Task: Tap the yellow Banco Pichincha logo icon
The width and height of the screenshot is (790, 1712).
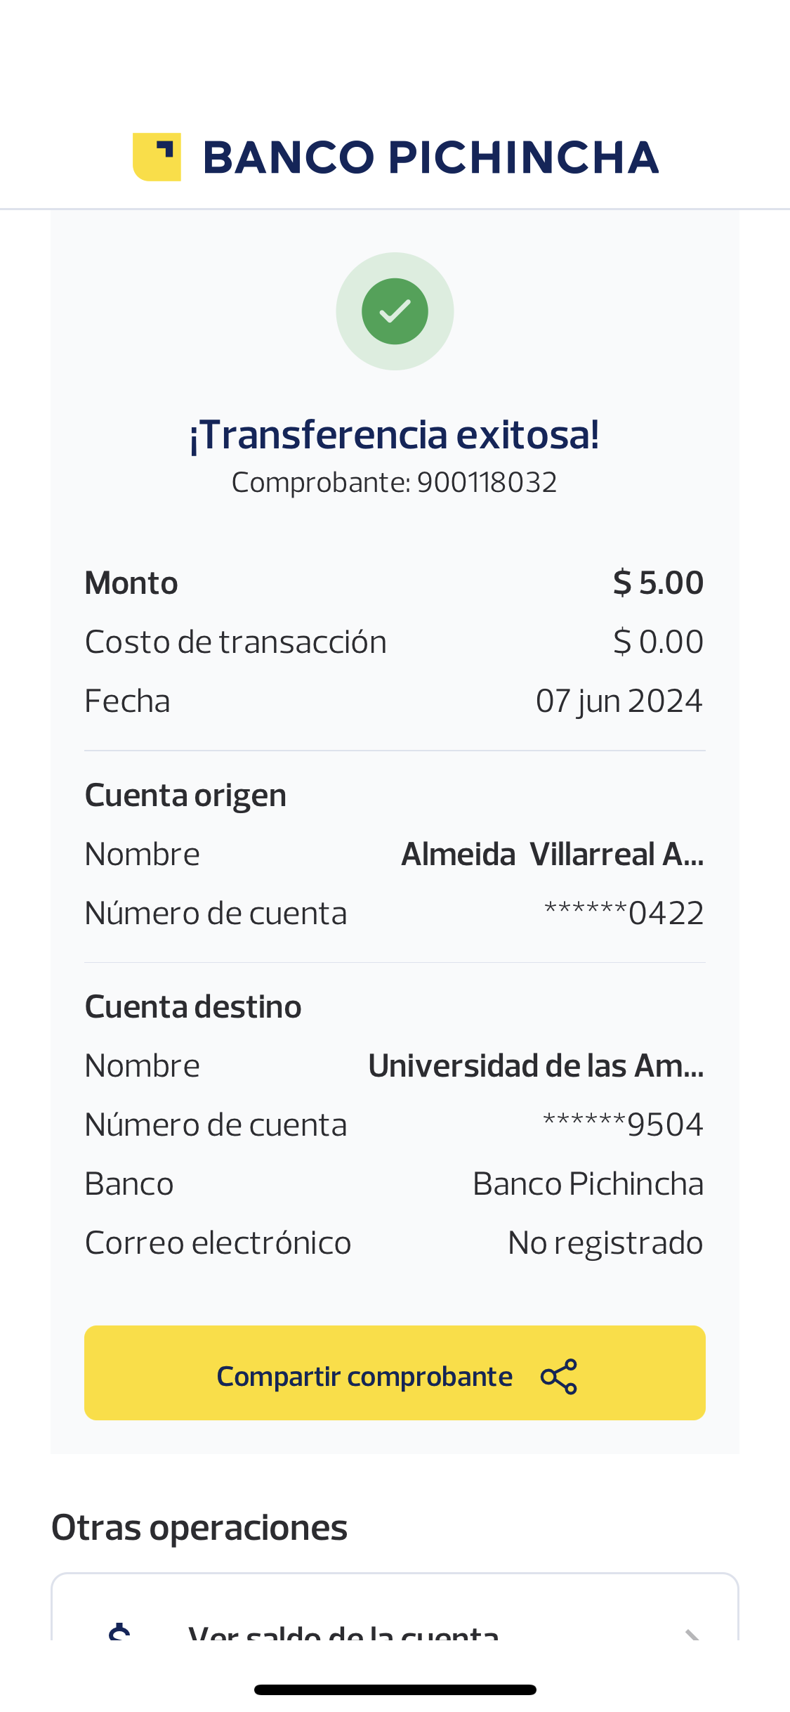Action: point(157,157)
